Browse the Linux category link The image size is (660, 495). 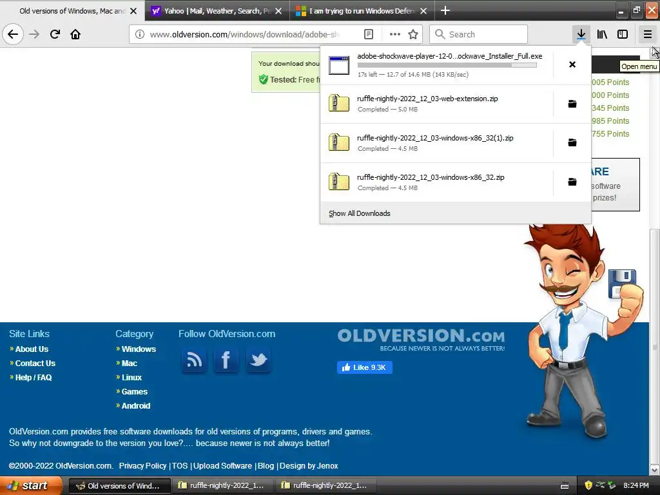[131, 378]
